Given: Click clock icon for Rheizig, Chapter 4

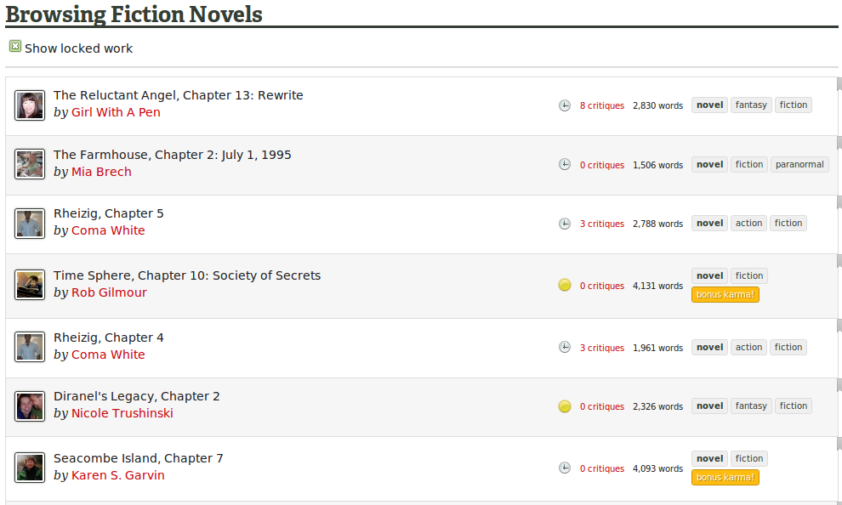Looking at the screenshot, I should (x=565, y=348).
